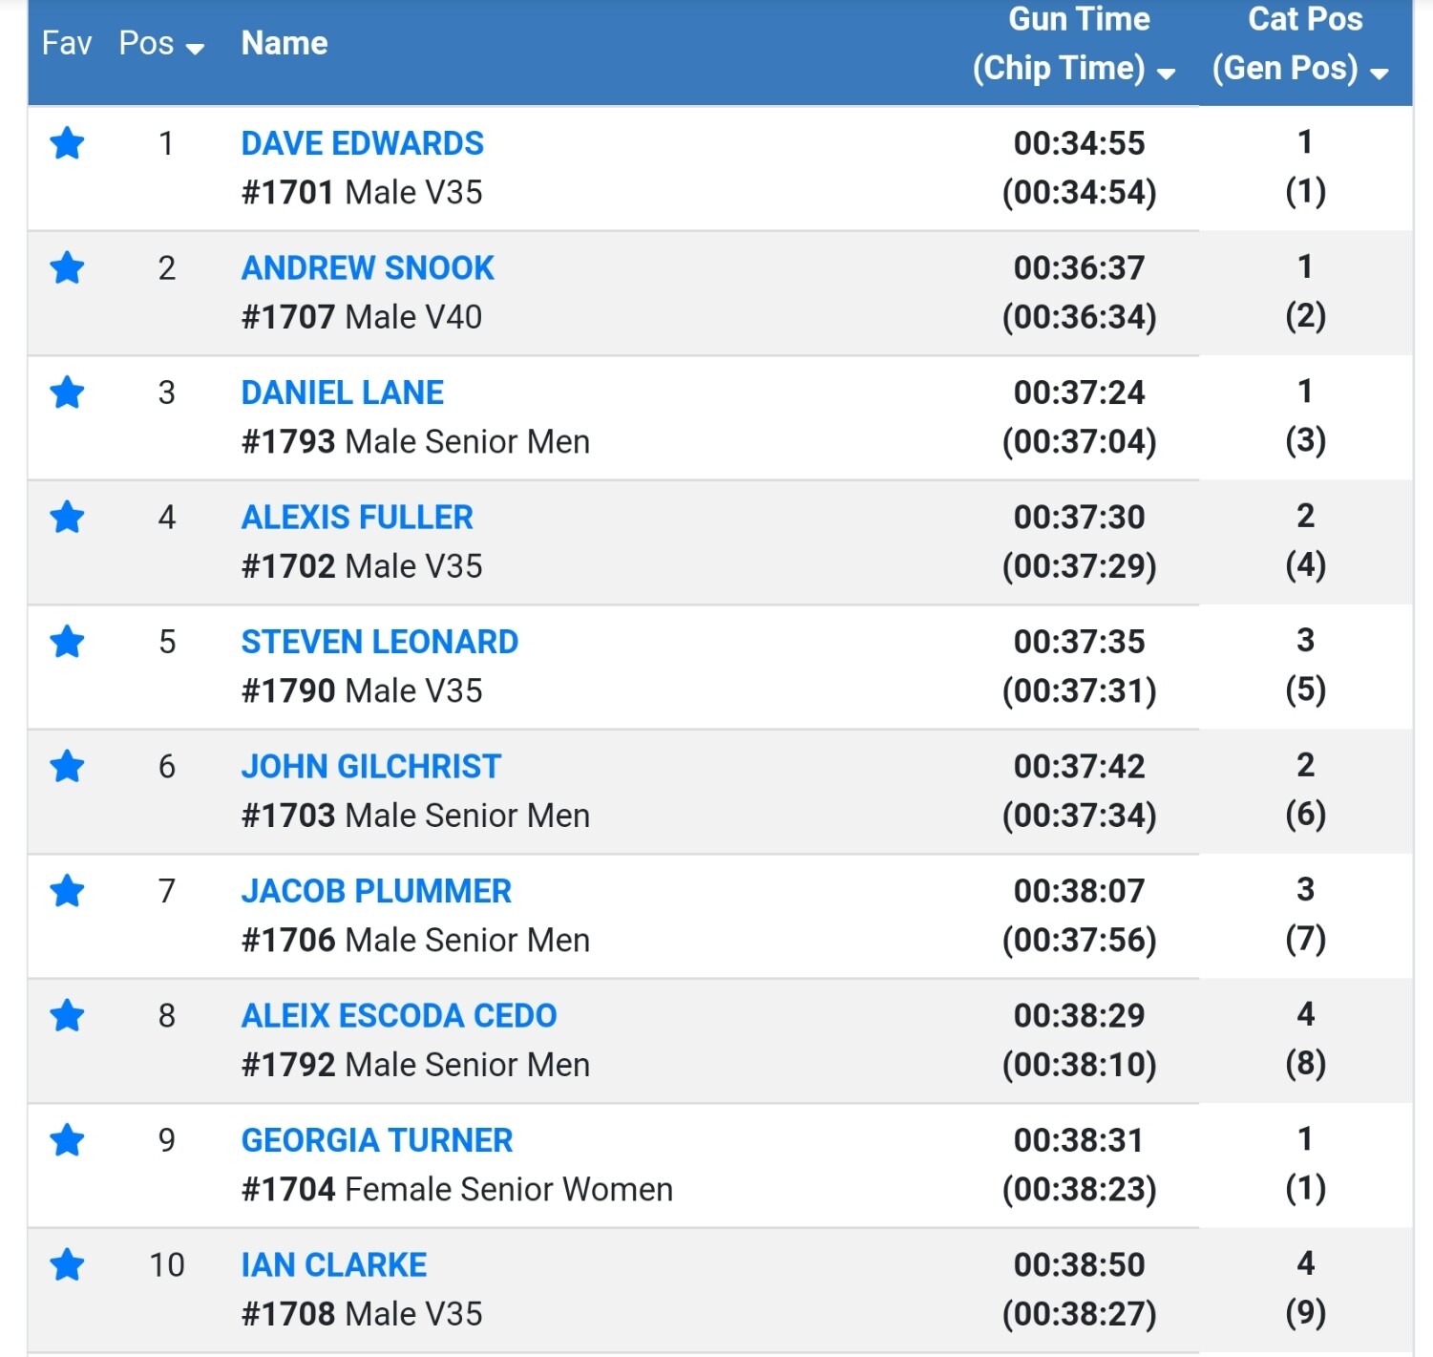Image resolution: width=1433 pixels, height=1357 pixels.
Task: Click the star icon beside Aleix Escoda Cedo
Action: (x=67, y=1016)
